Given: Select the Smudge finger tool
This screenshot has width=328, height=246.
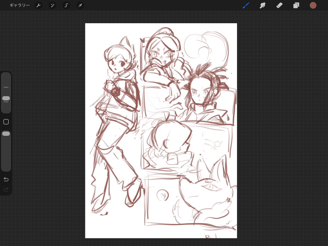Looking at the screenshot, I should [263, 5].
